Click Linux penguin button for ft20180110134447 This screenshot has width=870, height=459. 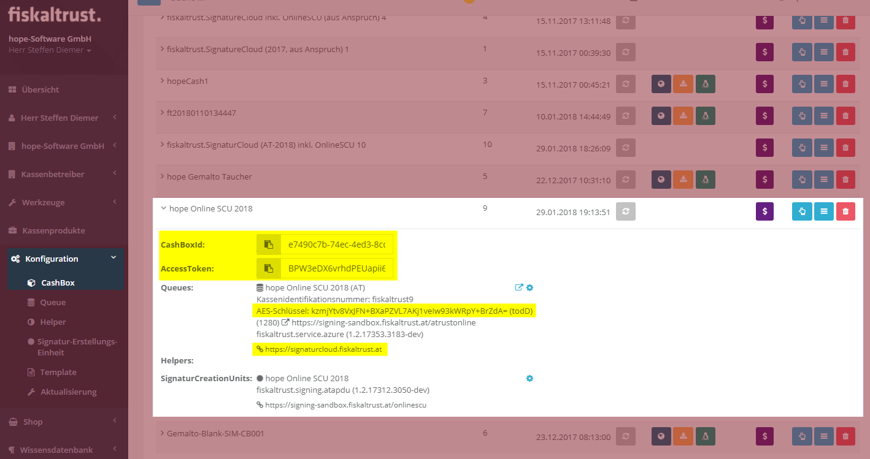point(706,116)
